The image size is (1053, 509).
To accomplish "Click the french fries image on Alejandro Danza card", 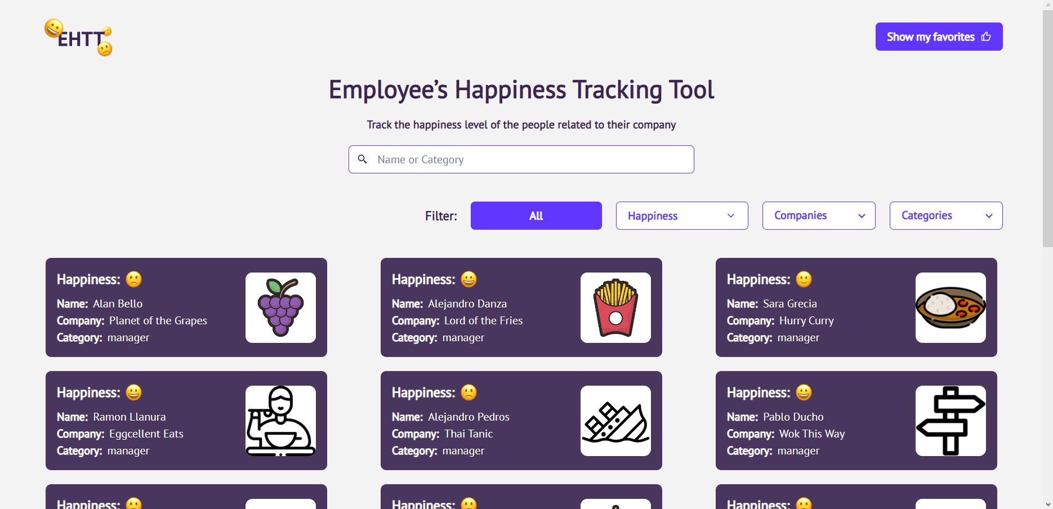I will (615, 307).
